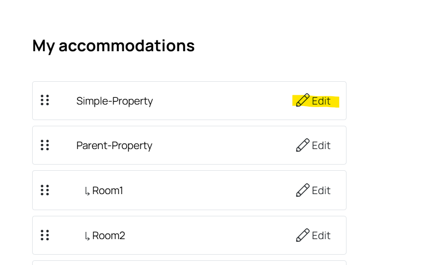The image size is (429, 265).
Task: Open Edit text link on Parent-Property
Action: tap(321, 145)
